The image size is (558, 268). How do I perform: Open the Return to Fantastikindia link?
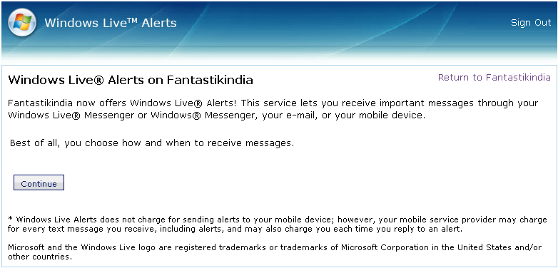[494, 78]
